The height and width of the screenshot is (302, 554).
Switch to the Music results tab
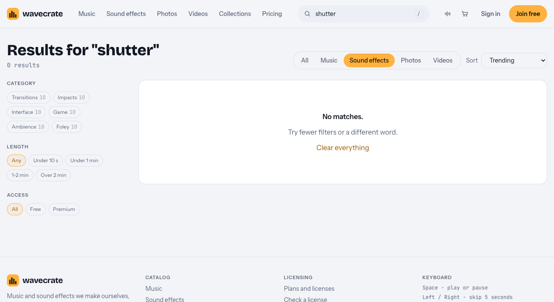pos(329,60)
